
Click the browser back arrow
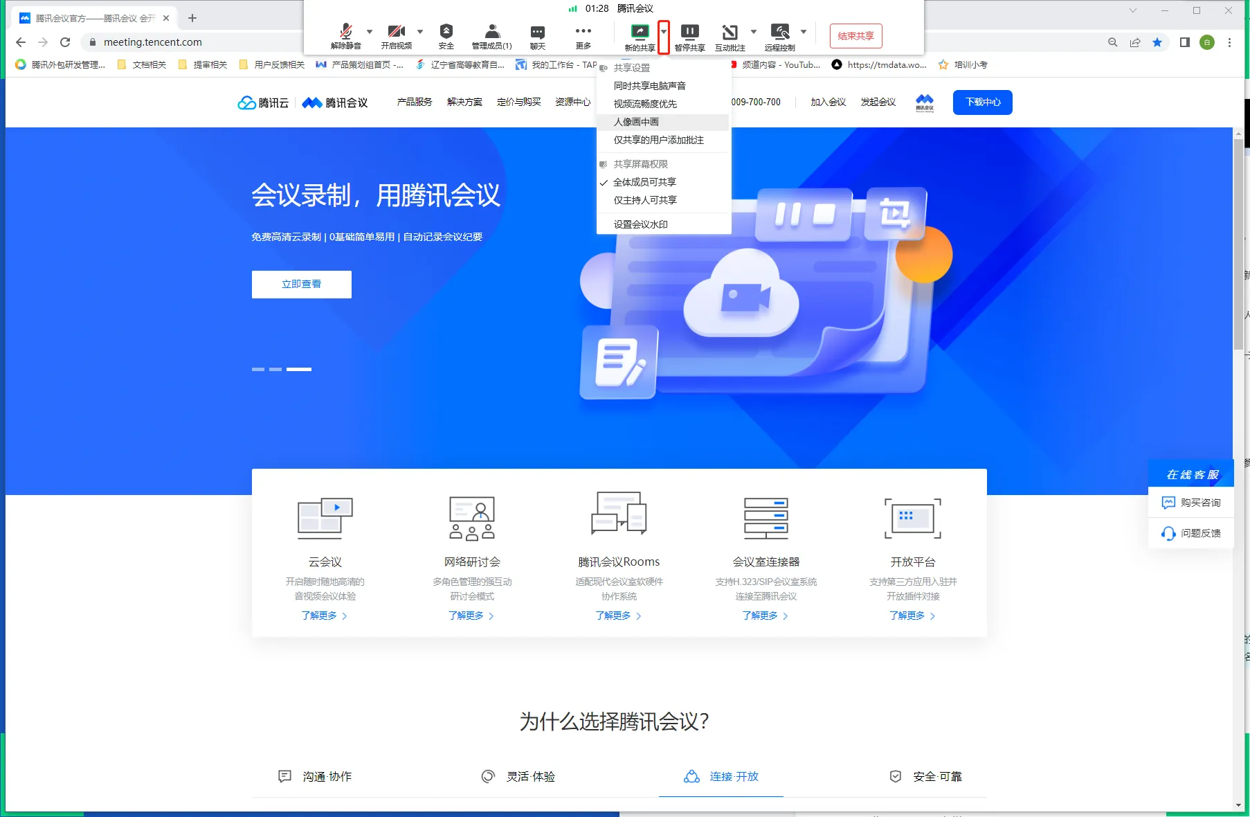click(x=21, y=42)
